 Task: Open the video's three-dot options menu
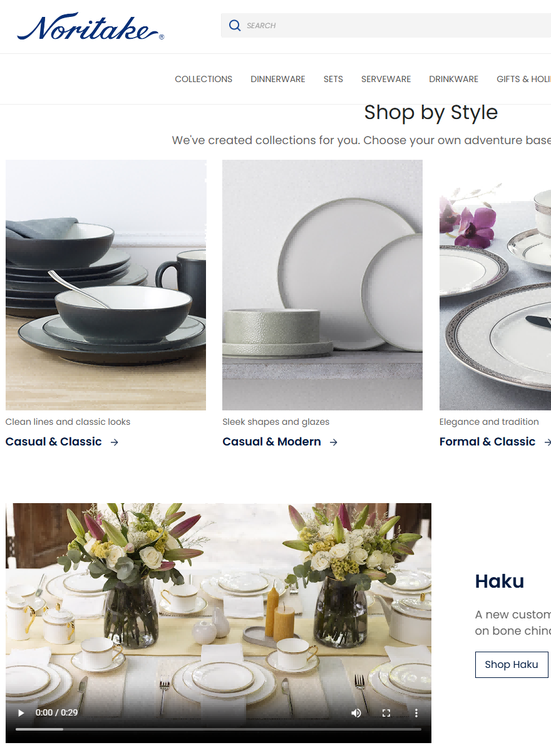coord(416,713)
